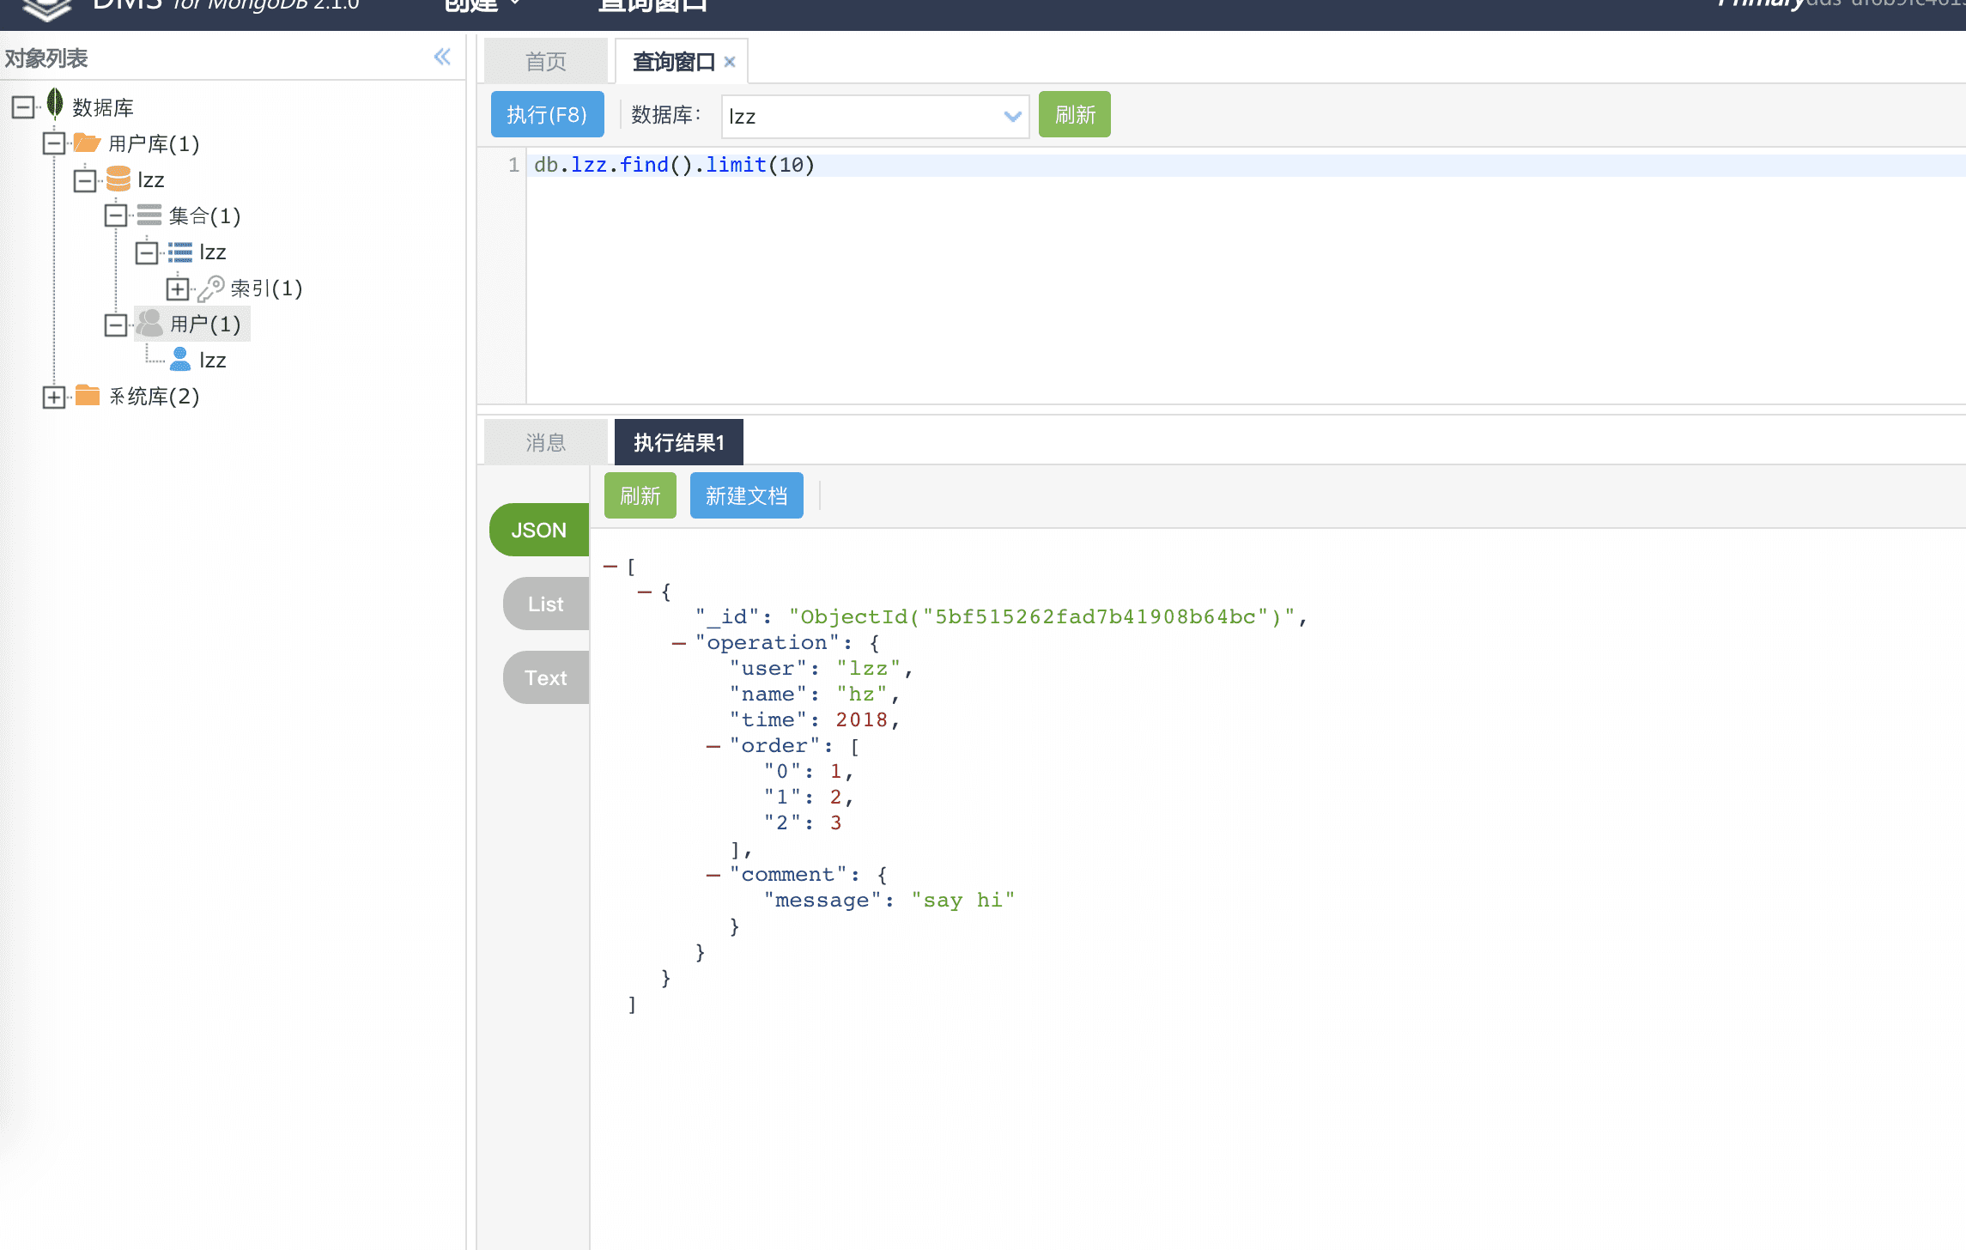Click the open folder icon for 用户库(1)
This screenshot has width=1966, height=1250.
tap(87, 143)
